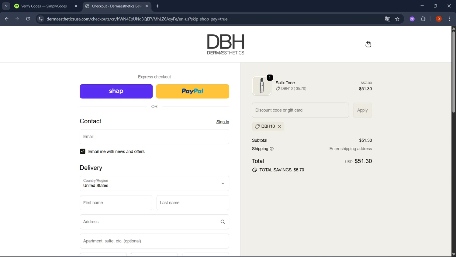456x257 pixels.
Task: Click the Salix Tone product thumbnail
Action: (262, 86)
